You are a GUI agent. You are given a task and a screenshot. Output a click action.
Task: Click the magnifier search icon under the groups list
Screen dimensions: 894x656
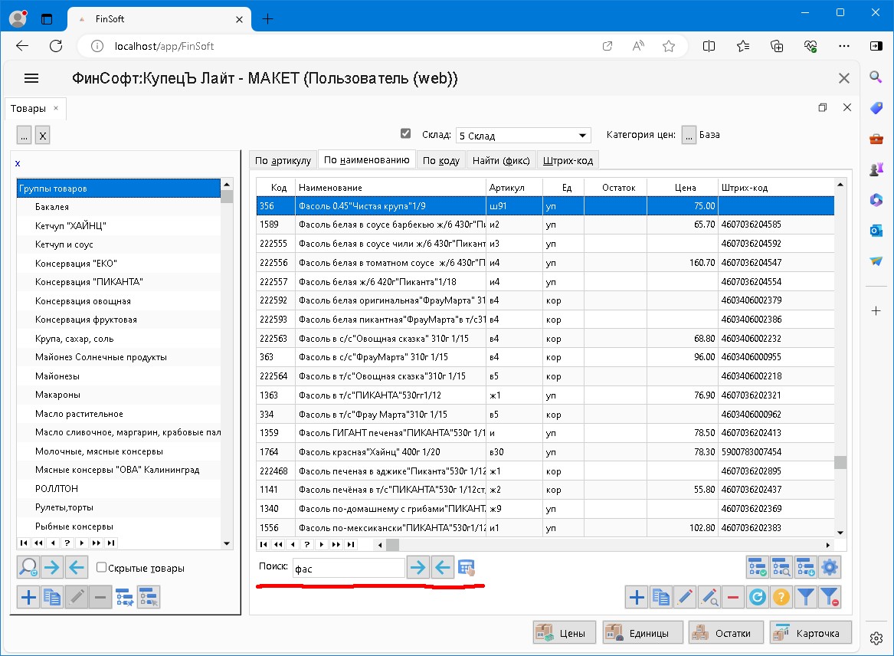pos(28,567)
